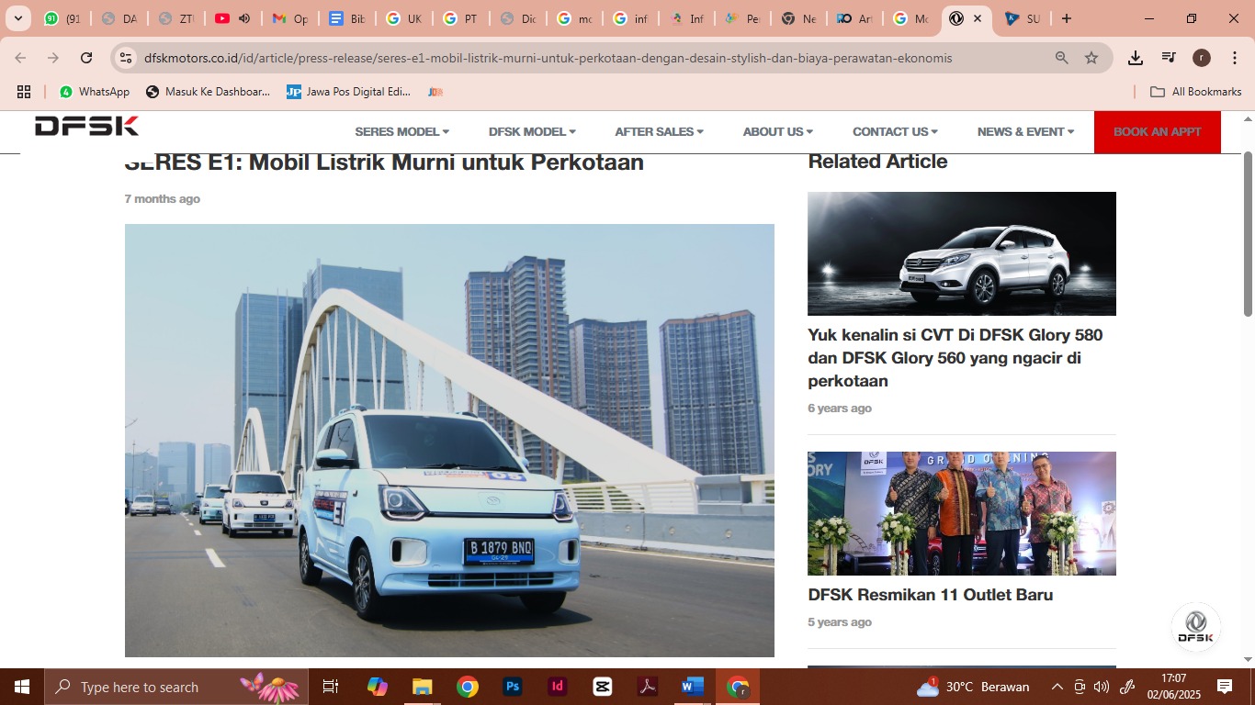Click the SERES E1 article main photo
The image size is (1255, 705).
(449, 441)
